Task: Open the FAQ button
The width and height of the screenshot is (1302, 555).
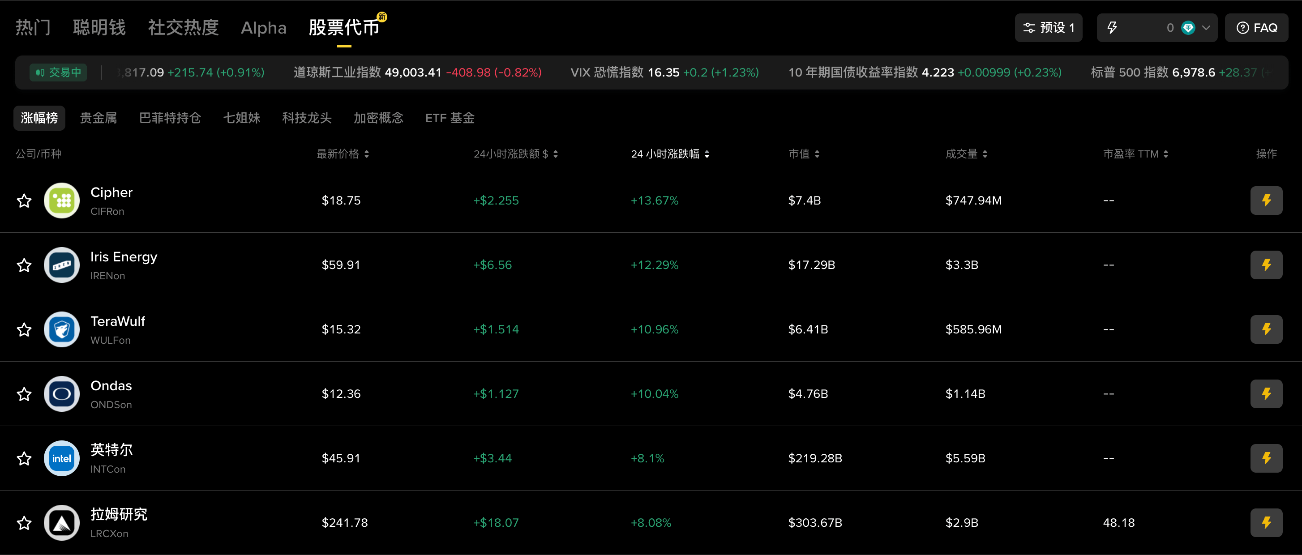Action: coord(1256,28)
